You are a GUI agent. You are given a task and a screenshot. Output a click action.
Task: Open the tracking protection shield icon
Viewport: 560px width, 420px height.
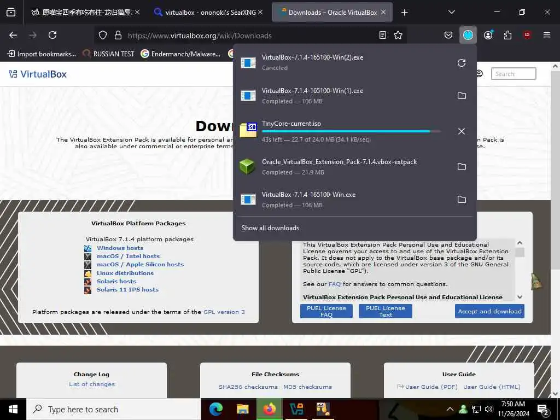[103, 36]
